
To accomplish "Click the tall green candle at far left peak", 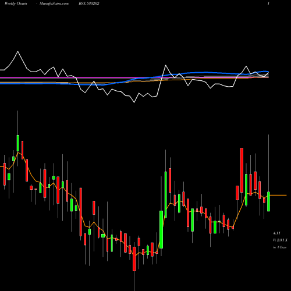I will 18,143.
